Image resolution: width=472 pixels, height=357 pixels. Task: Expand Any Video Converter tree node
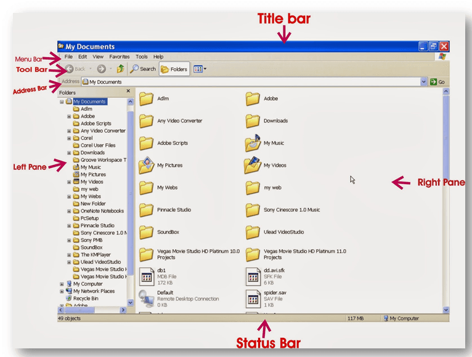click(69, 131)
